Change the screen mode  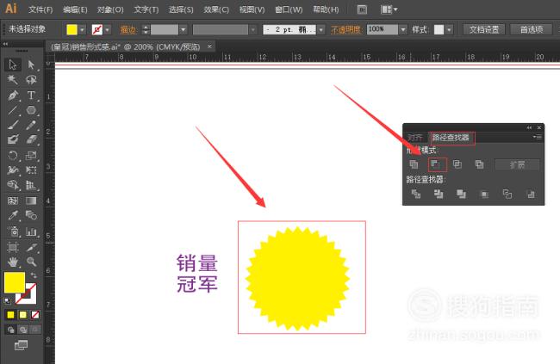[21, 345]
